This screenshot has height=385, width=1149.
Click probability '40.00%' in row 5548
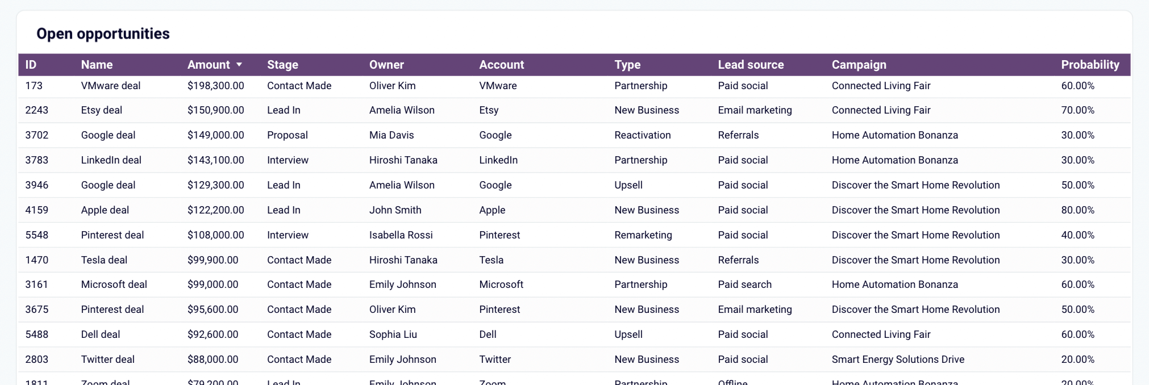tap(1078, 235)
